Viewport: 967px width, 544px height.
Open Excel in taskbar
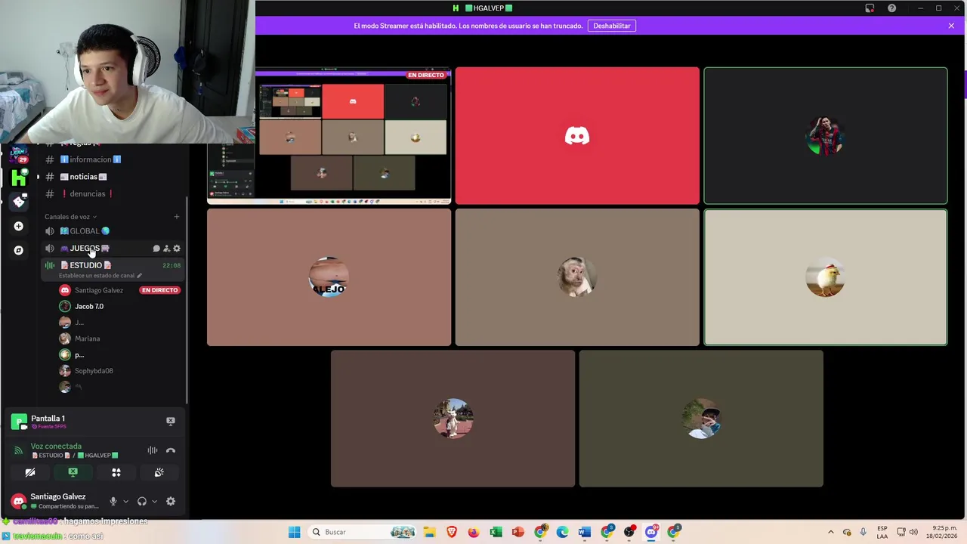[x=496, y=532]
